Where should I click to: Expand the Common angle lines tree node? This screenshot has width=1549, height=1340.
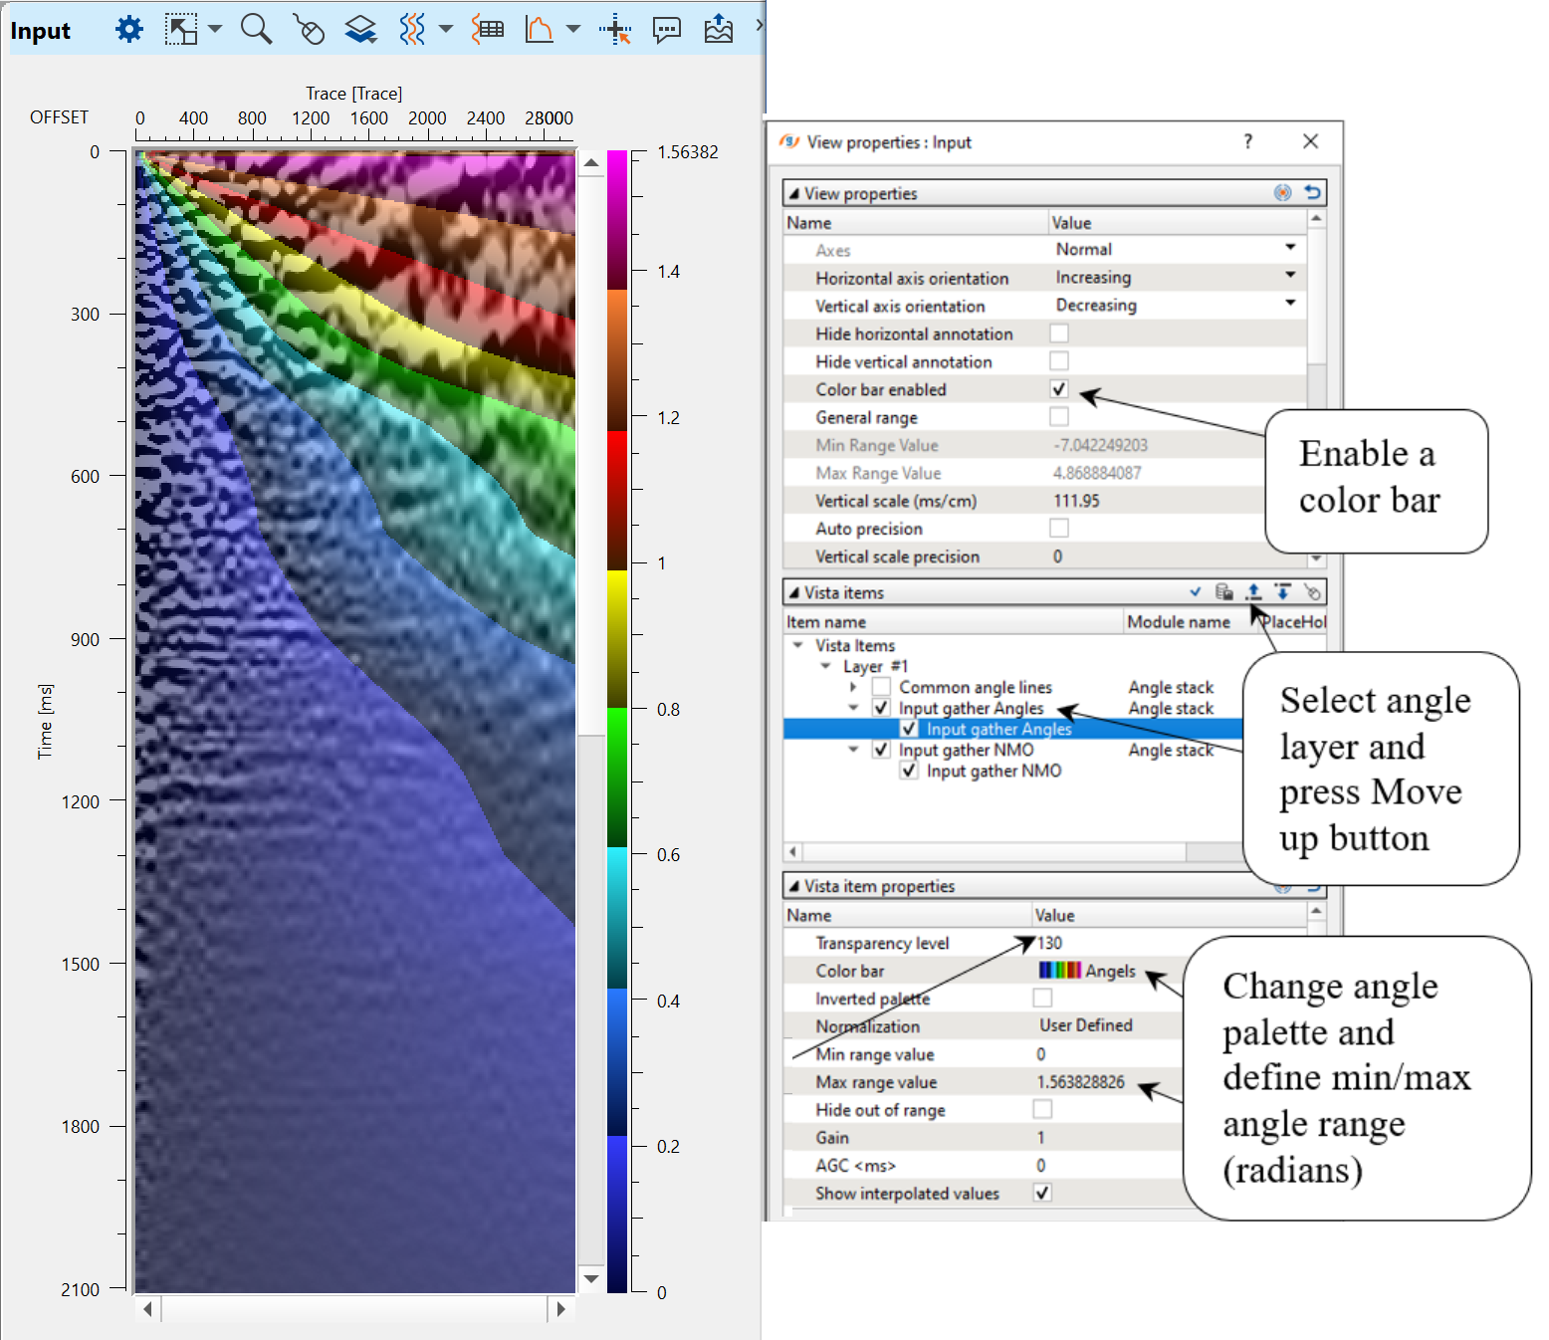853,687
